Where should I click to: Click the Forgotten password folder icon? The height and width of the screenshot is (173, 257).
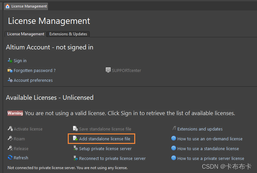[x=10, y=70]
